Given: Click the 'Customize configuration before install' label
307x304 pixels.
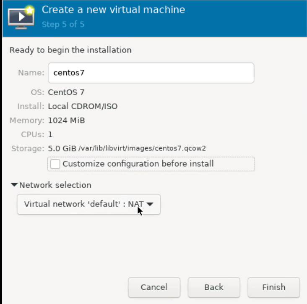Looking at the screenshot, I should [138, 164].
